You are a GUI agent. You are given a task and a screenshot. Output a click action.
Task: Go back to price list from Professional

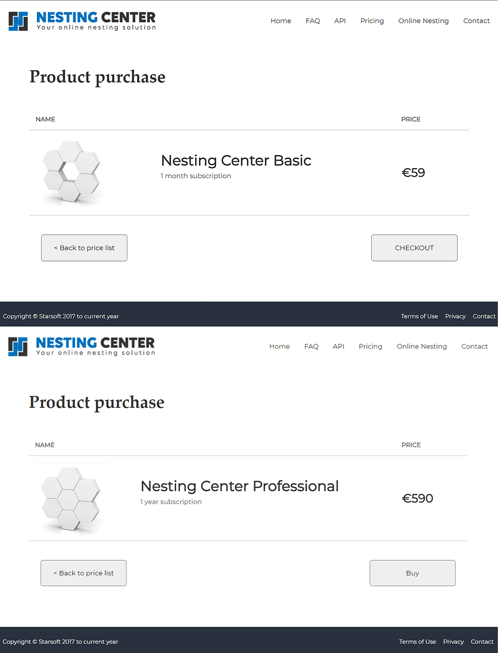[x=83, y=573]
